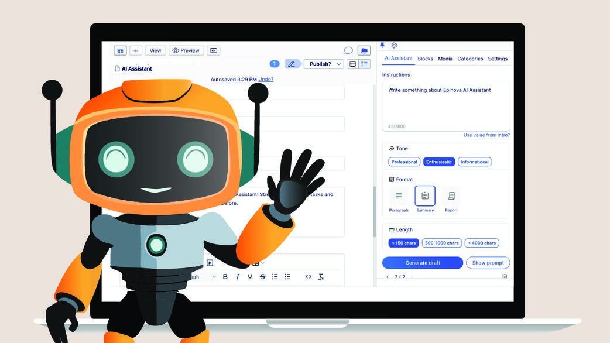Open the code view with the <> icon
610x343 pixels.
[x=309, y=276]
